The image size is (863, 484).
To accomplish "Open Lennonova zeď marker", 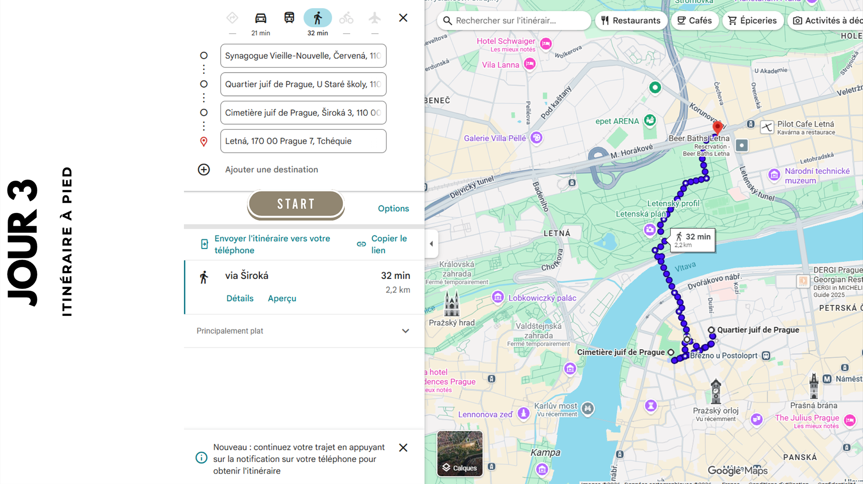I will [523, 413].
